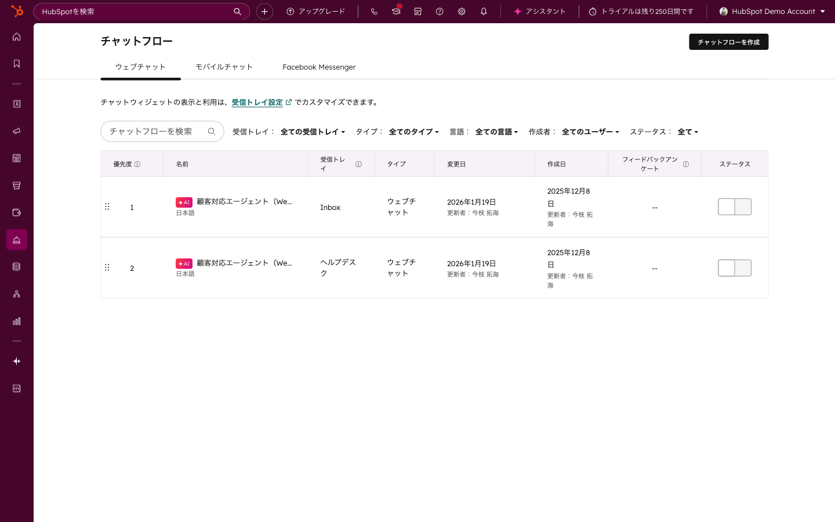Open the bookmarks icon in sidebar
The height and width of the screenshot is (522, 835).
click(17, 64)
